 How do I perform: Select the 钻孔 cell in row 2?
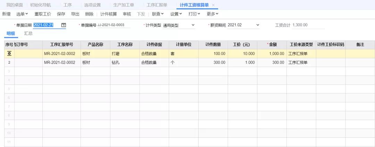[125, 63]
